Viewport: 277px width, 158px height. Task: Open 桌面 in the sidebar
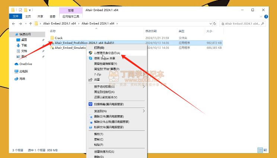[24, 40]
